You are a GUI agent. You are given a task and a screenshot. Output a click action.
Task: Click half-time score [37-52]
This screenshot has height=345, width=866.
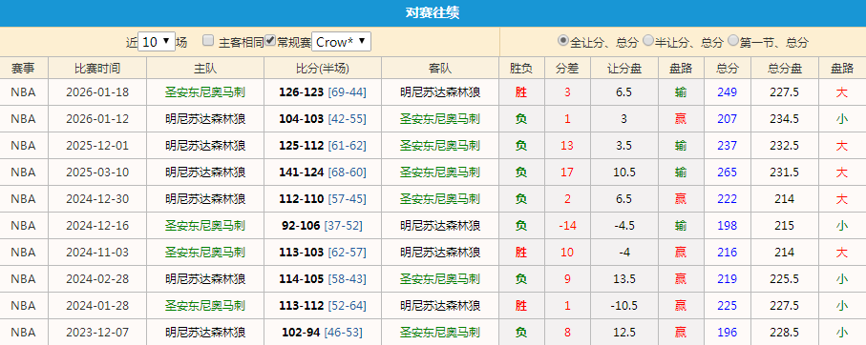(x=344, y=226)
